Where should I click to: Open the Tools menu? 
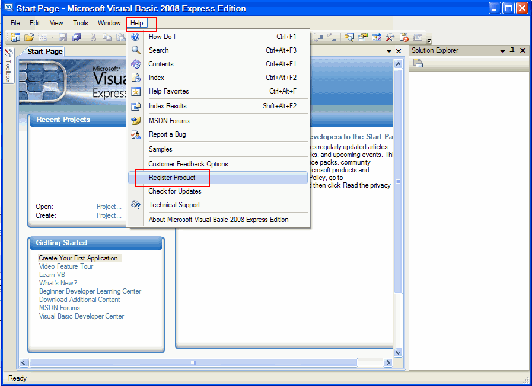(81, 23)
